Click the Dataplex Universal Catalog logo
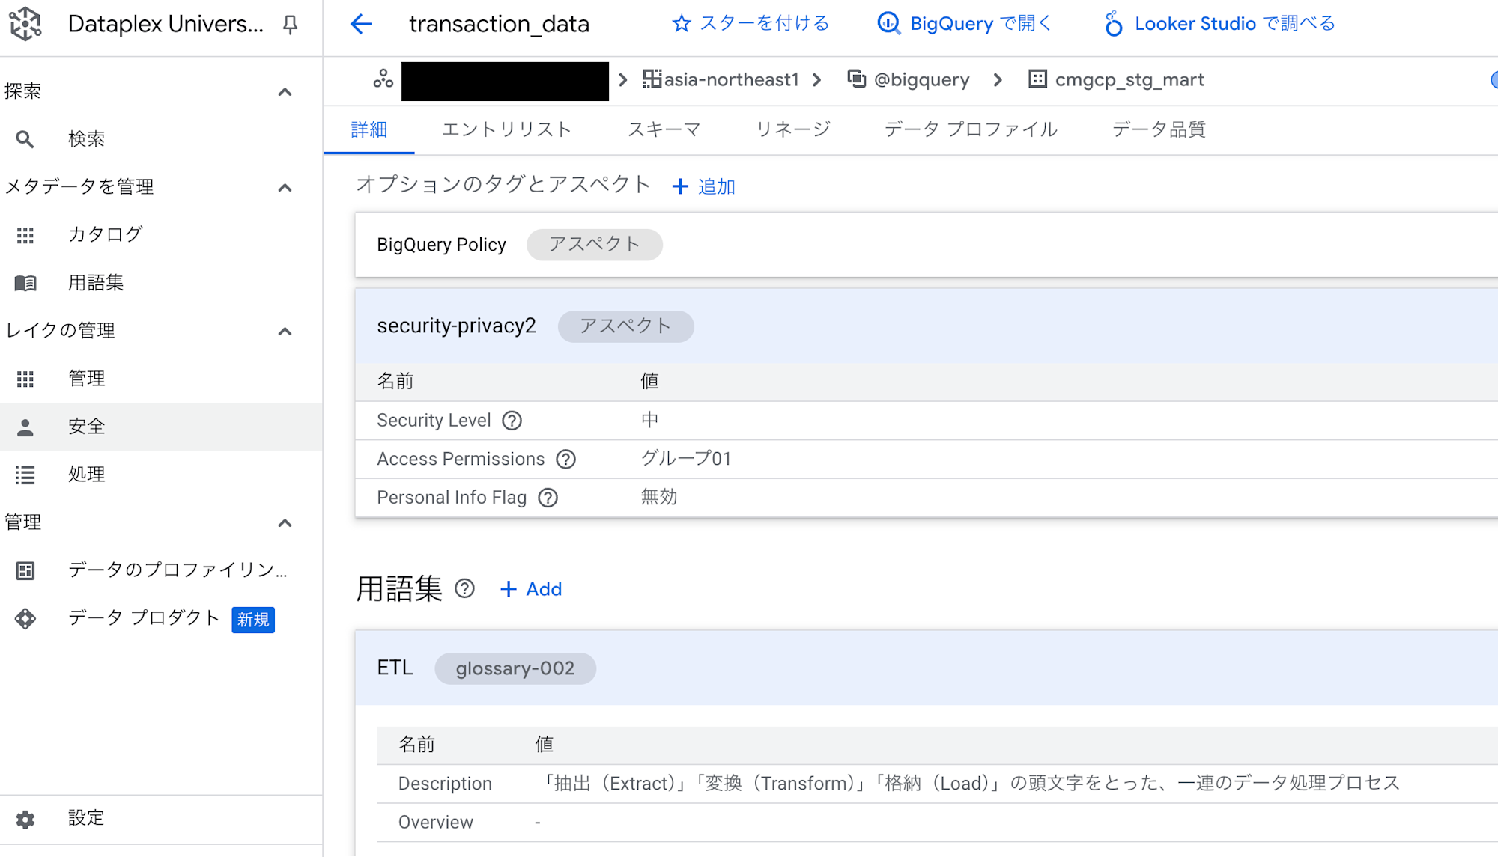Screen dimensions: 1498x857 click(x=25, y=24)
